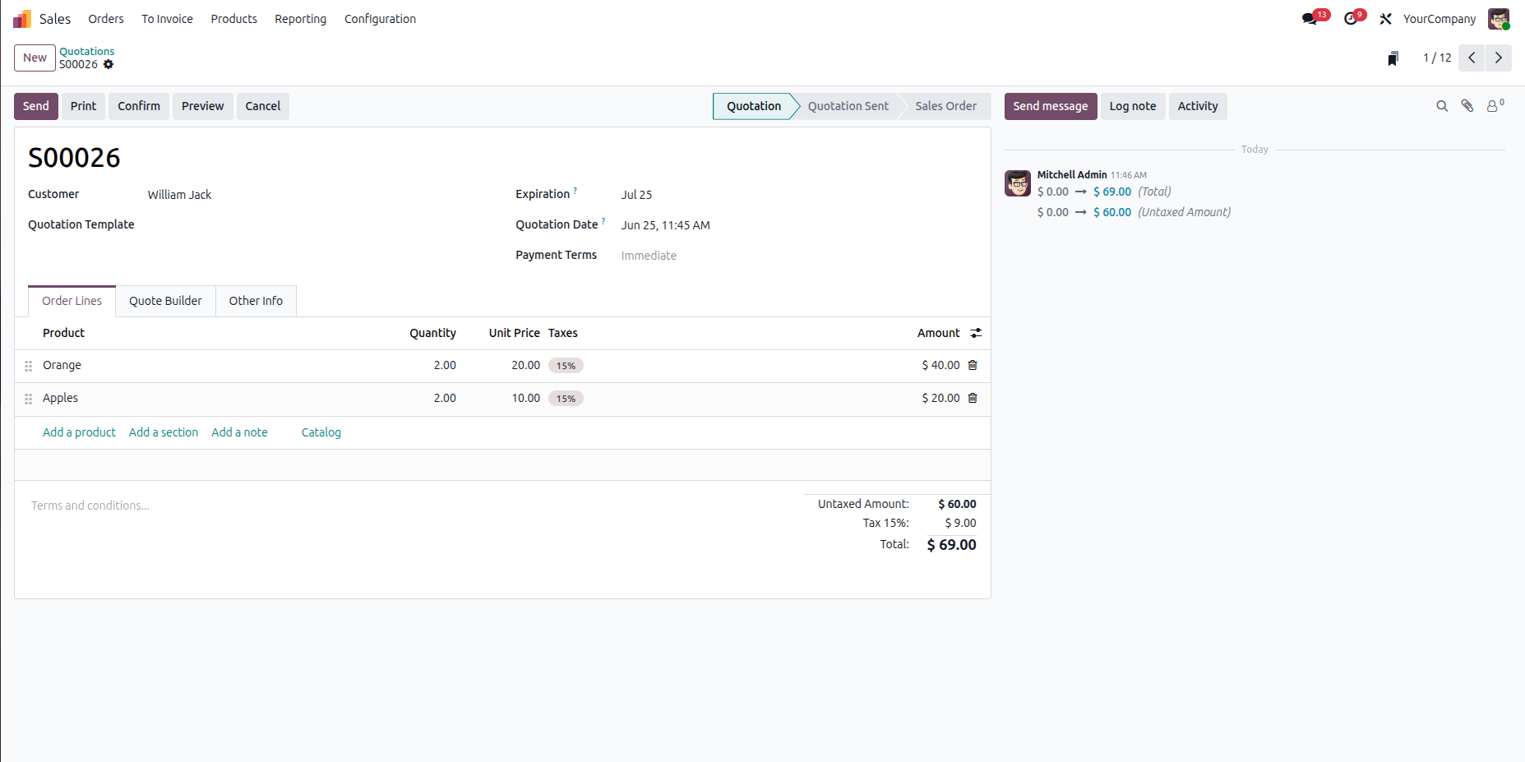
Task: Select the Quotation Sent status stage
Action: pyautogui.click(x=848, y=106)
